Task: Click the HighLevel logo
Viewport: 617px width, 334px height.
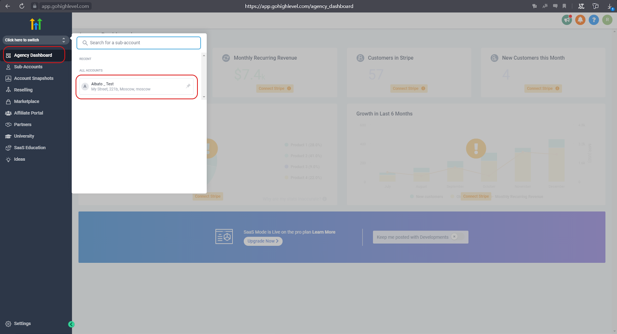Action: click(36, 24)
